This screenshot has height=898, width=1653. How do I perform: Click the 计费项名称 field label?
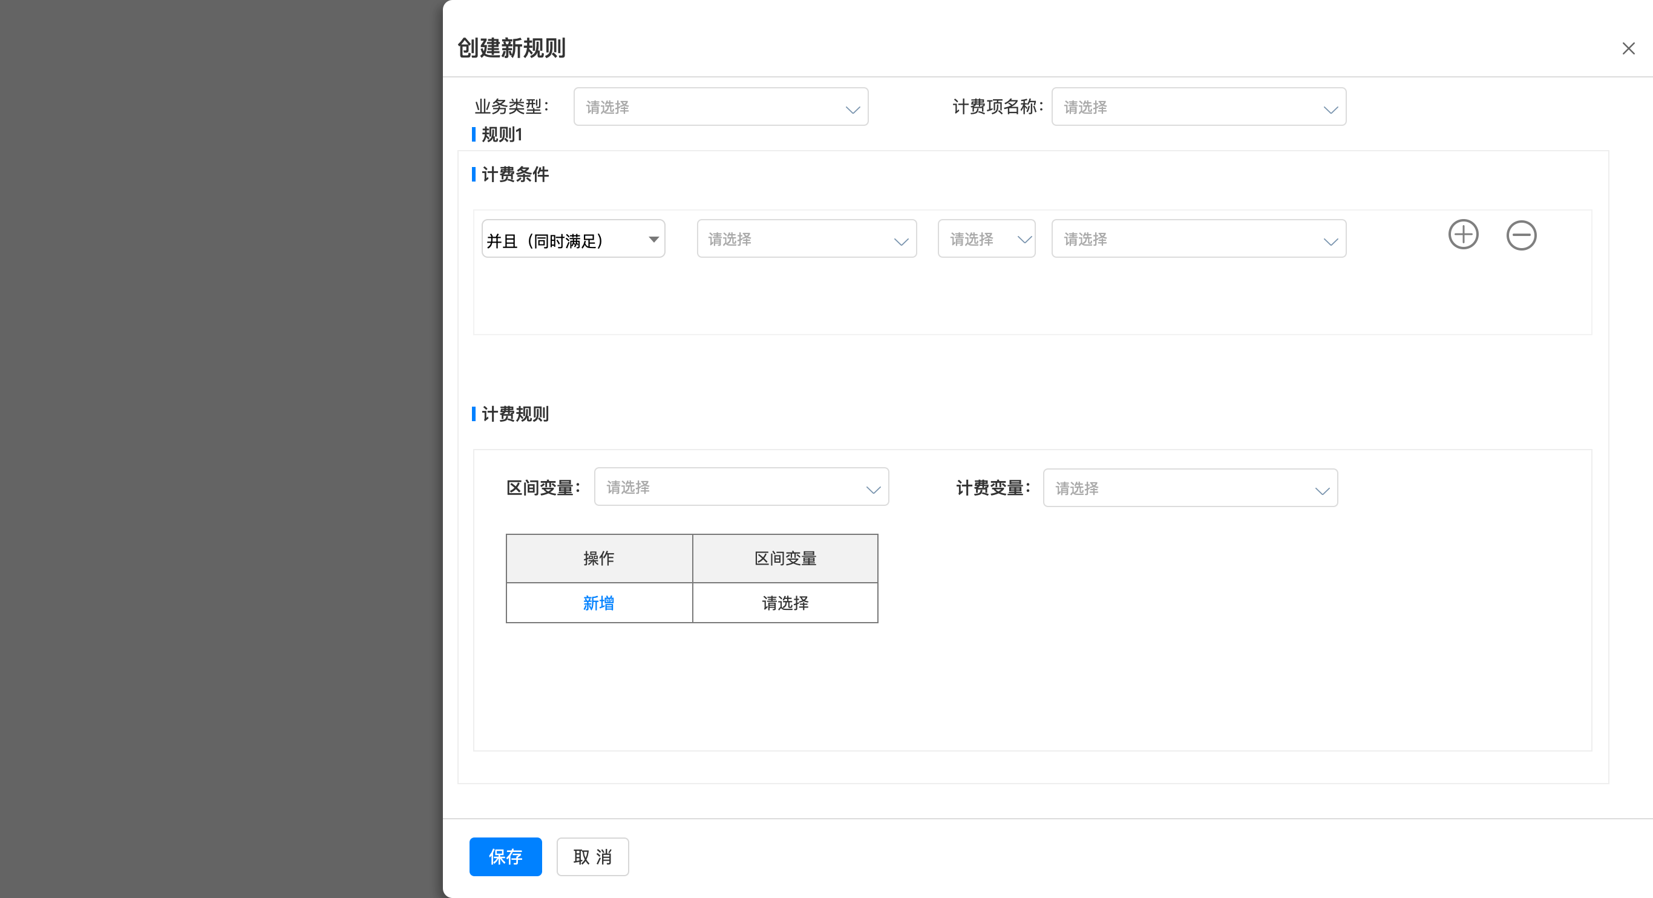click(x=998, y=107)
